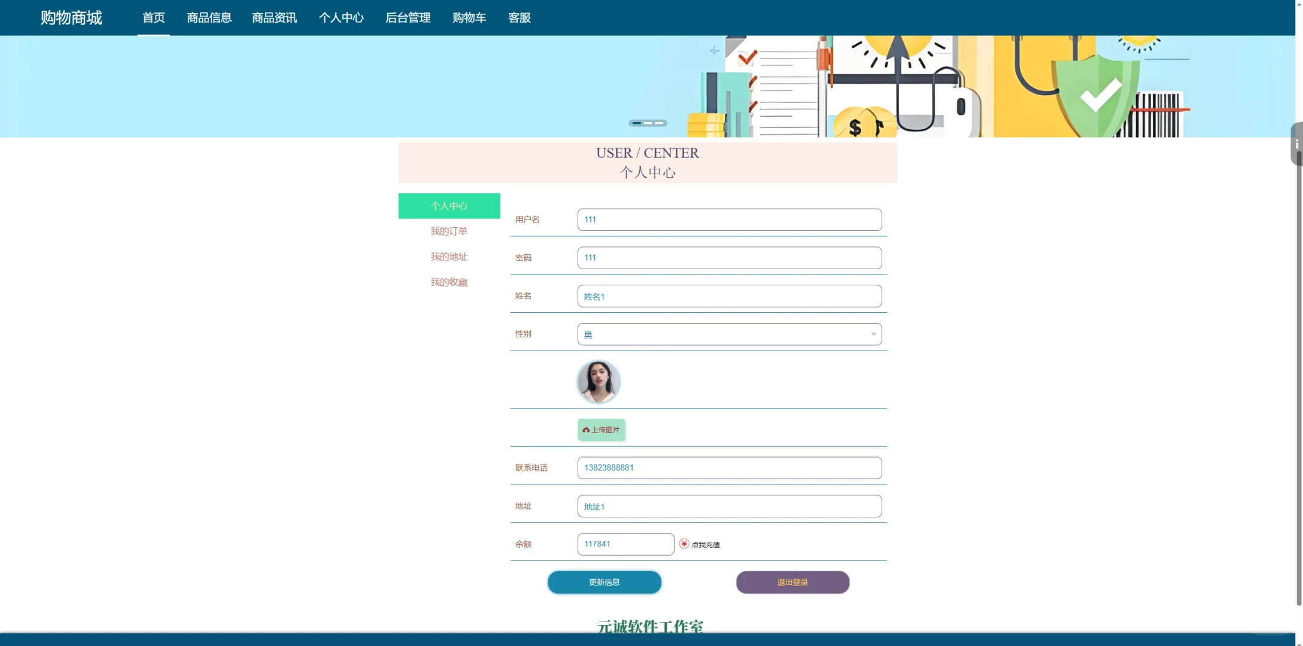This screenshot has height=646, width=1303.
Task: Go to the 购物车 page
Action: click(469, 17)
